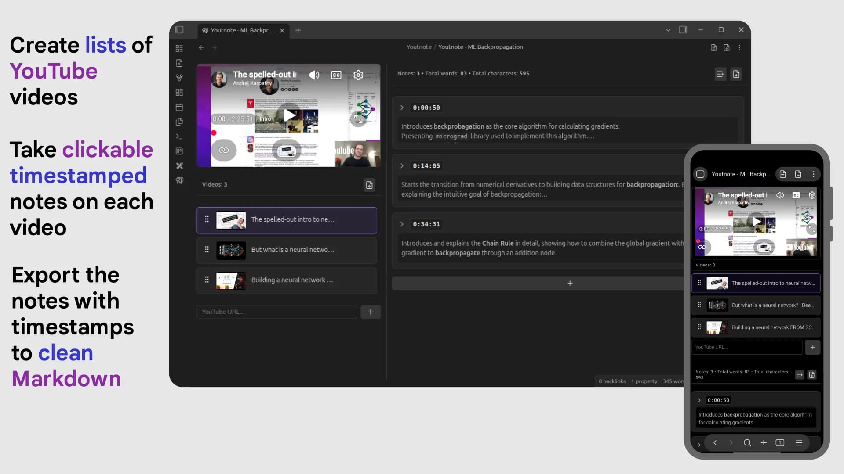844x474 pixels.
Task: Click the kanban board ribbon icon
Action: (x=179, y=151)
